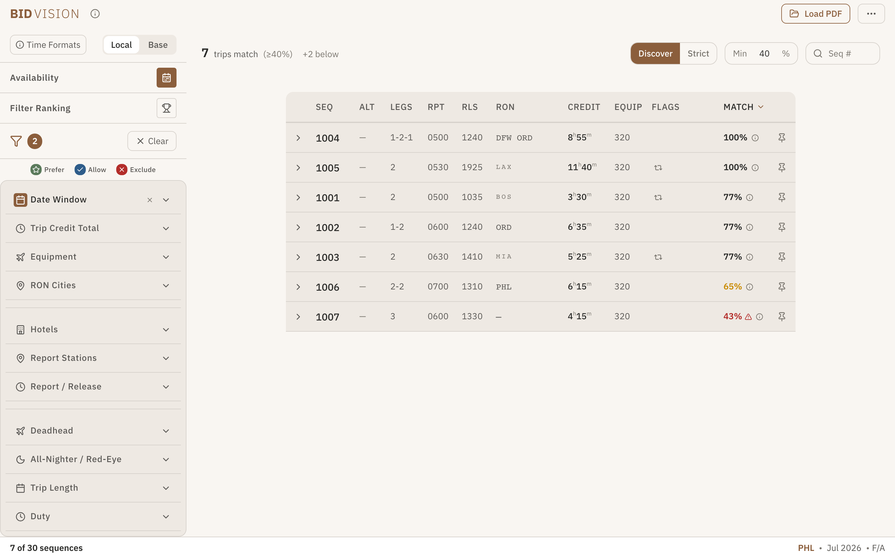
Task: Click warning triangle on sequence 1007
Action: (748, 317)
